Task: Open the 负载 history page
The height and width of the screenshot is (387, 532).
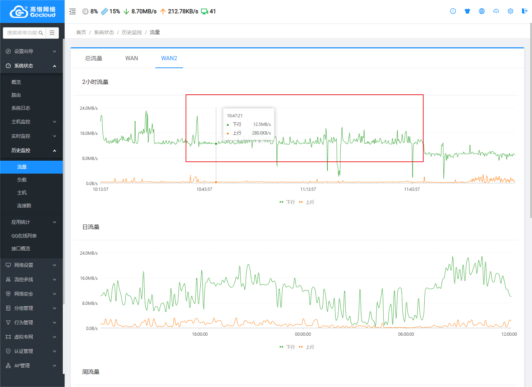Action: [22, 180]
